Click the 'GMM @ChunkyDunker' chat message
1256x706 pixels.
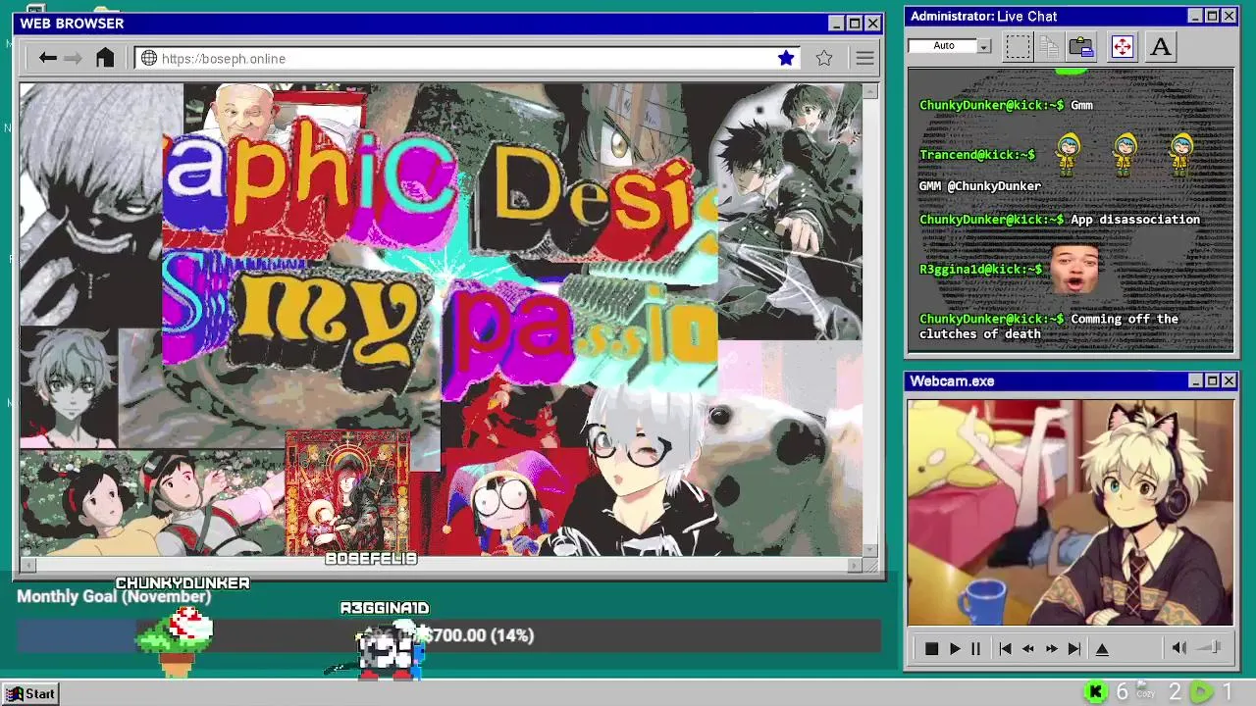coord(979,185)
